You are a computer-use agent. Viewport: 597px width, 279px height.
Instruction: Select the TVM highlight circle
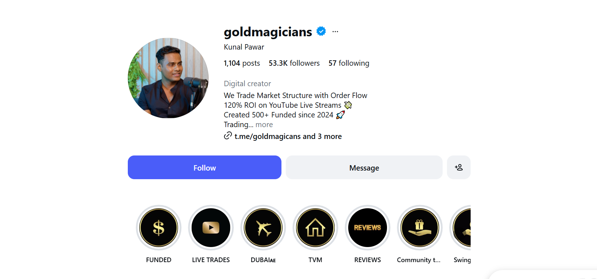(x=315, y=228)
